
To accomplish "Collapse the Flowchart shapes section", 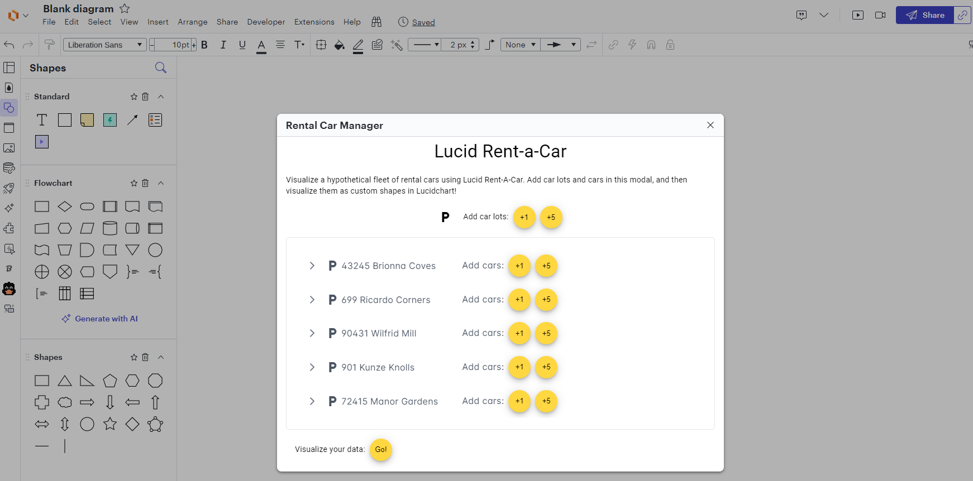I will click(161, 183).
